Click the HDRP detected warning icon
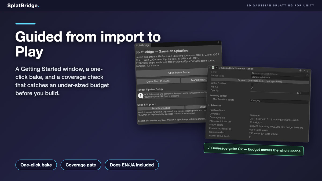The width and height of the screenshot is (322, 181). 141,95
